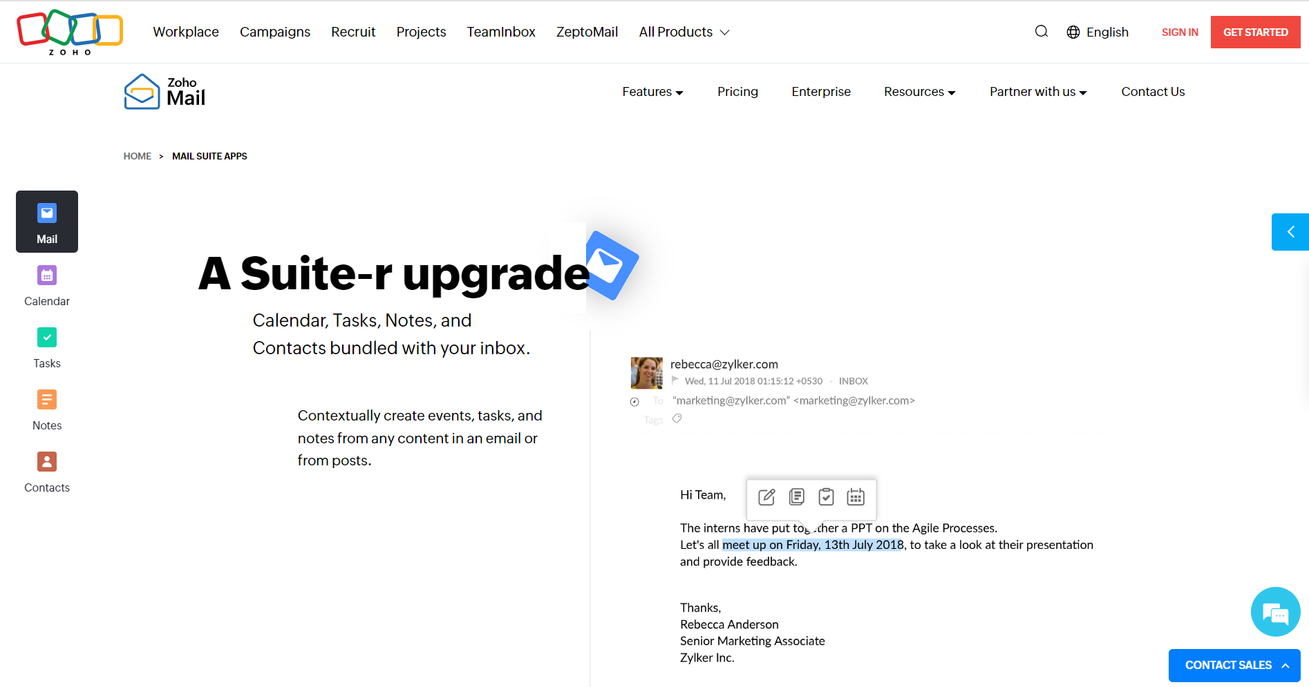The image size is (1309, 687).
Task: Click the email date 'Wed, 11 Jul 2018'
Action: click(x=754, y=381)
